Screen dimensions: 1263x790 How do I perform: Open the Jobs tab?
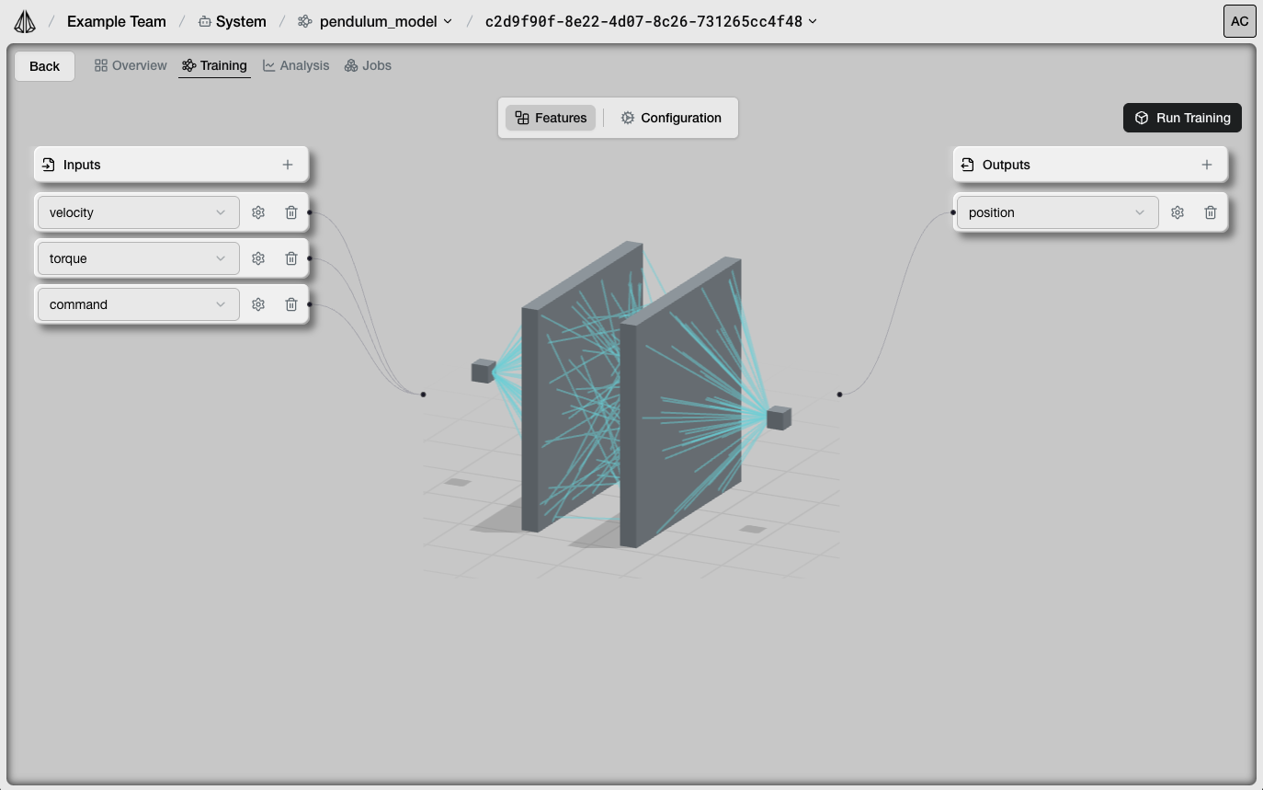pyautogui.click(x=368, y=65)
